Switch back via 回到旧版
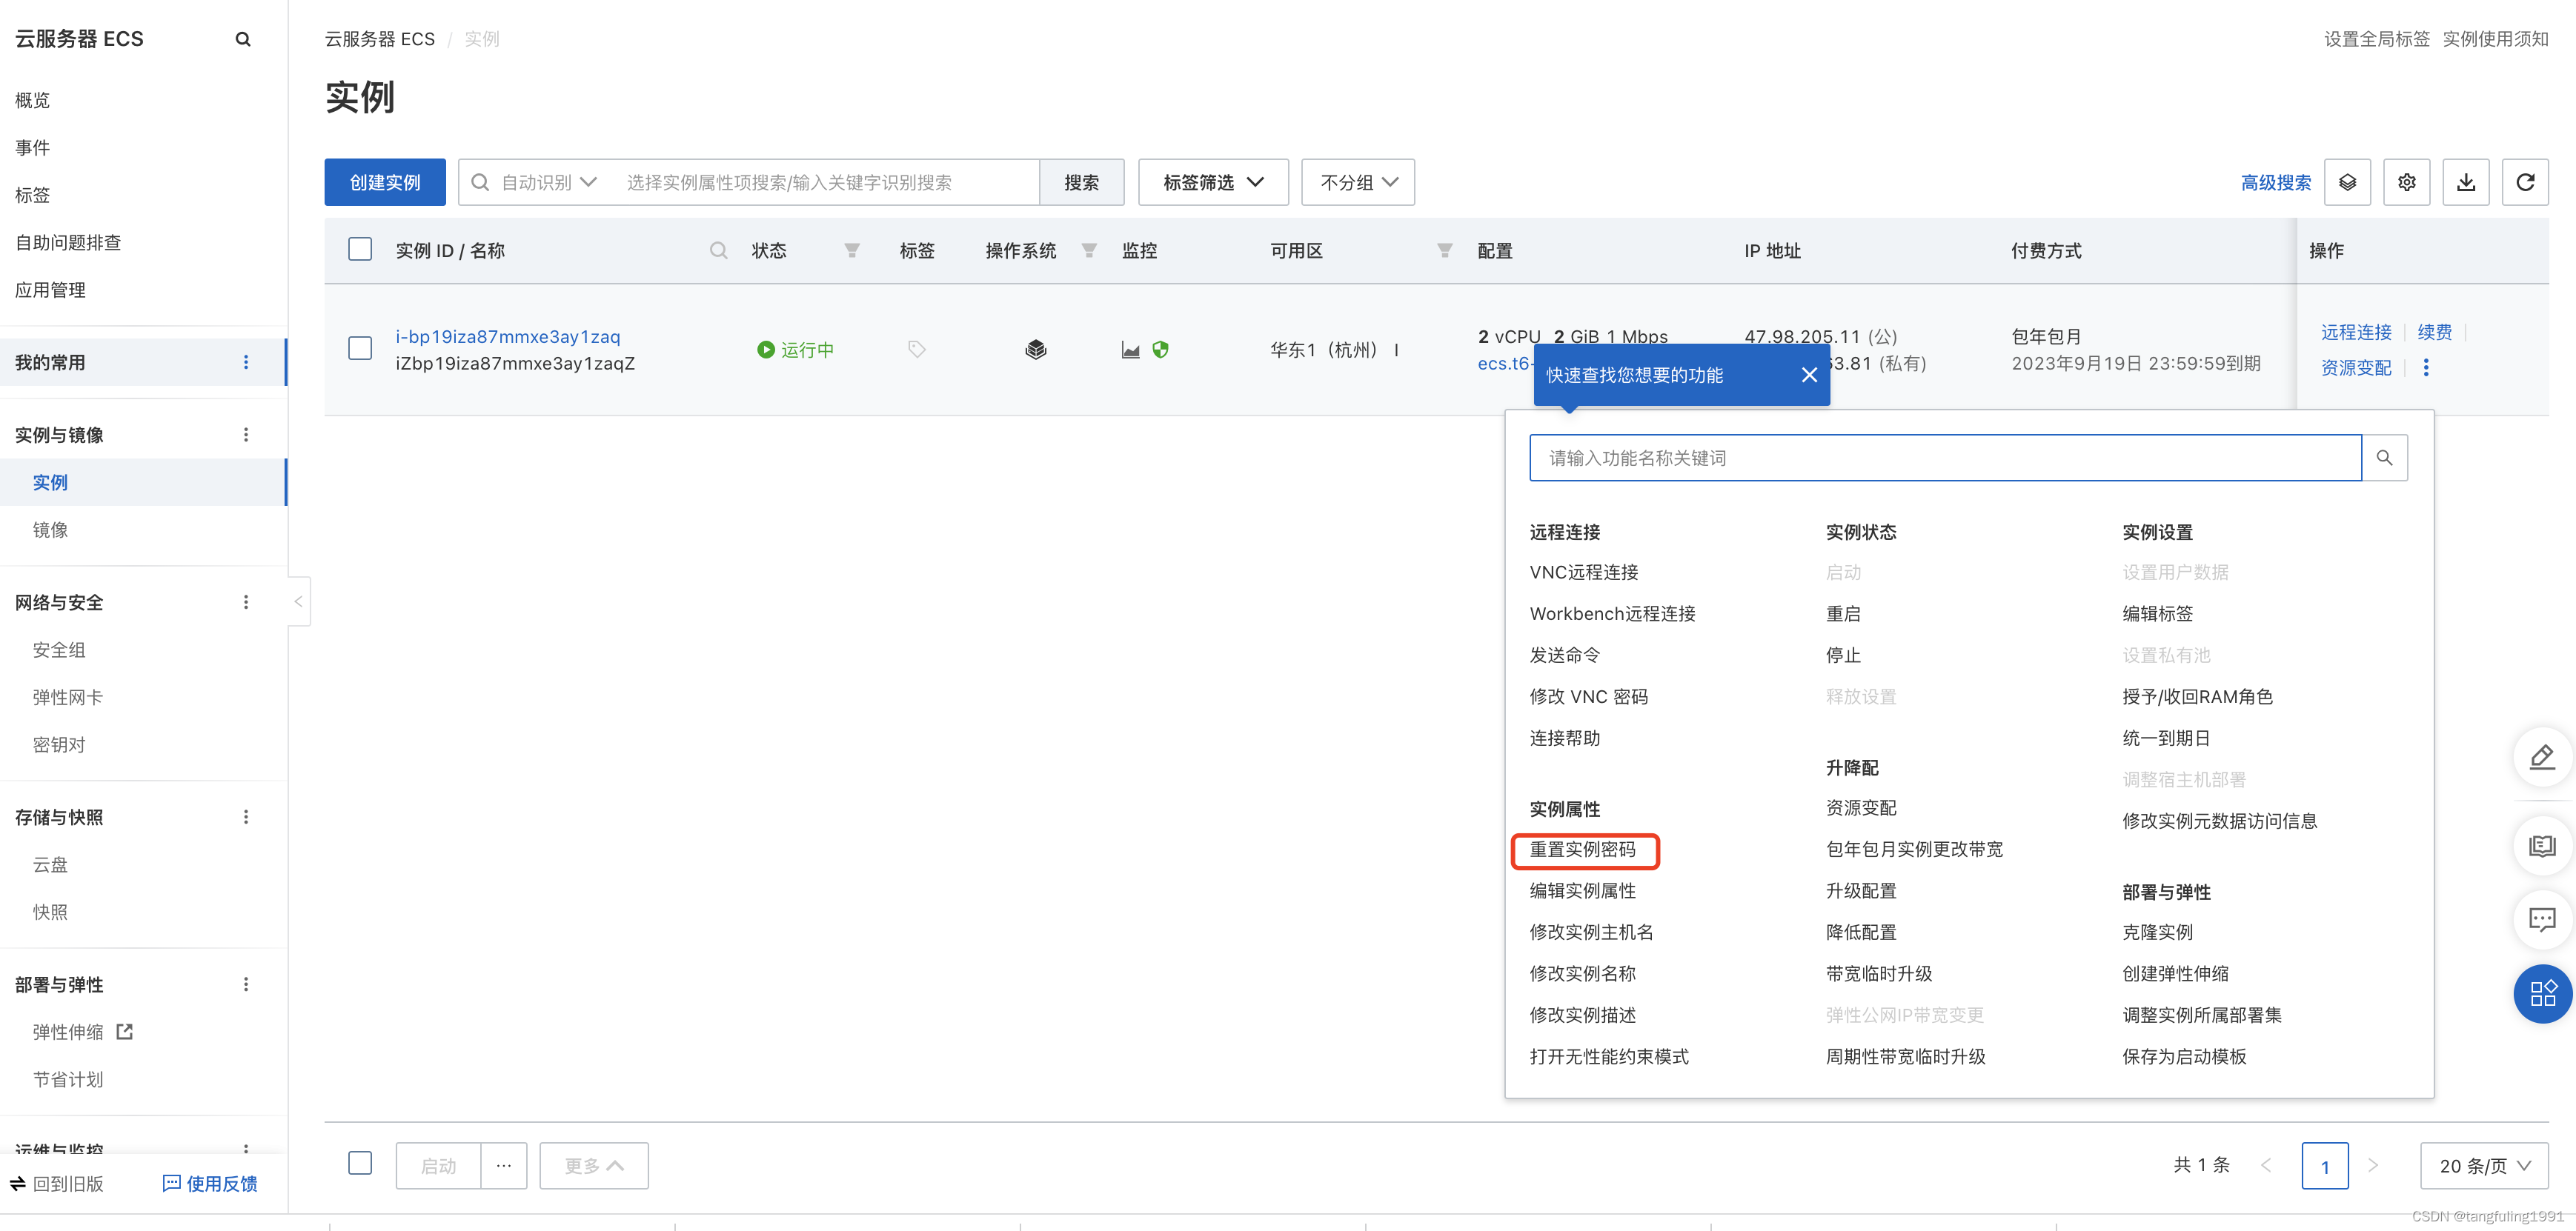Viewport: 2576px width, 1231px height. [x=57, y=1183]
